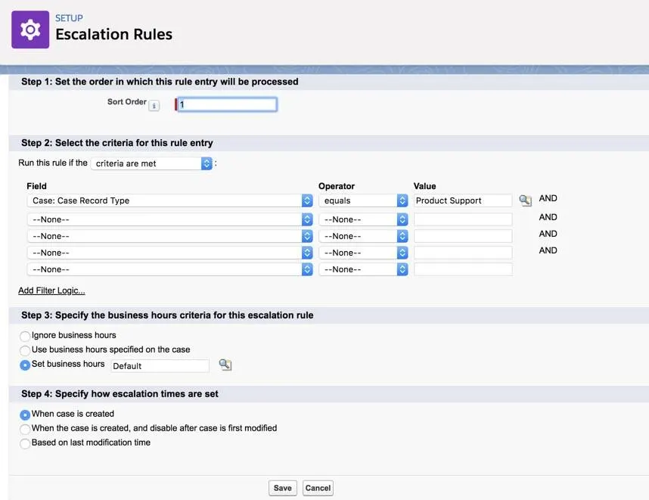Open Case: Case Record Type field dropdown
The width and height of the screenshot is (649, 500).
(x=169, y=200)
